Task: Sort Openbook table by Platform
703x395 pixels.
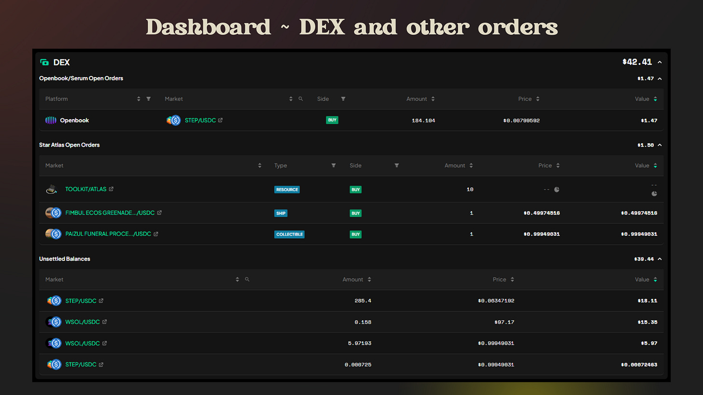Action: point(139,99)
